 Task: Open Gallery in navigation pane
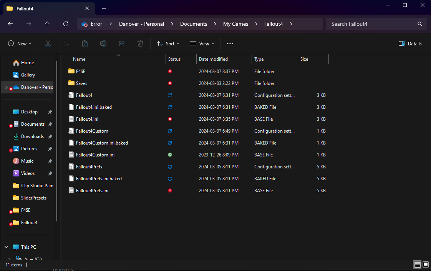28,75
